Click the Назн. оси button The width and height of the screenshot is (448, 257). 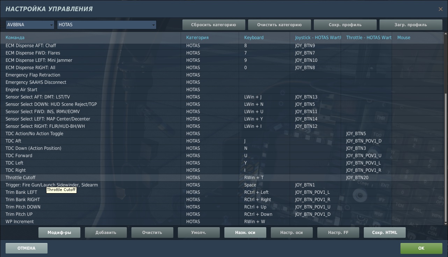click(x=245, y=233)
